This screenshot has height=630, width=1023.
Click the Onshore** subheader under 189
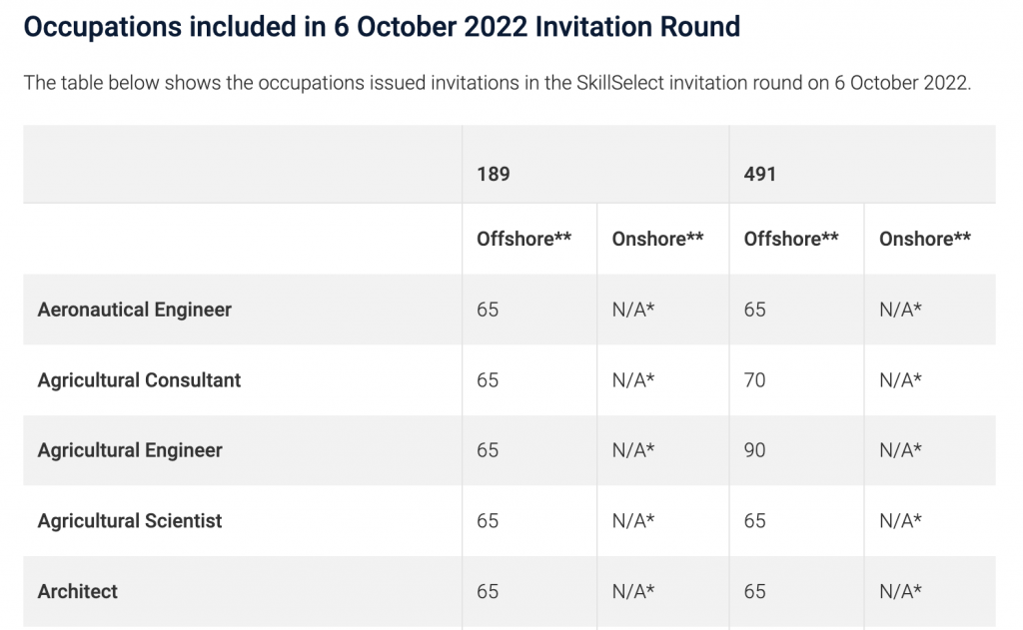[657, 239]
